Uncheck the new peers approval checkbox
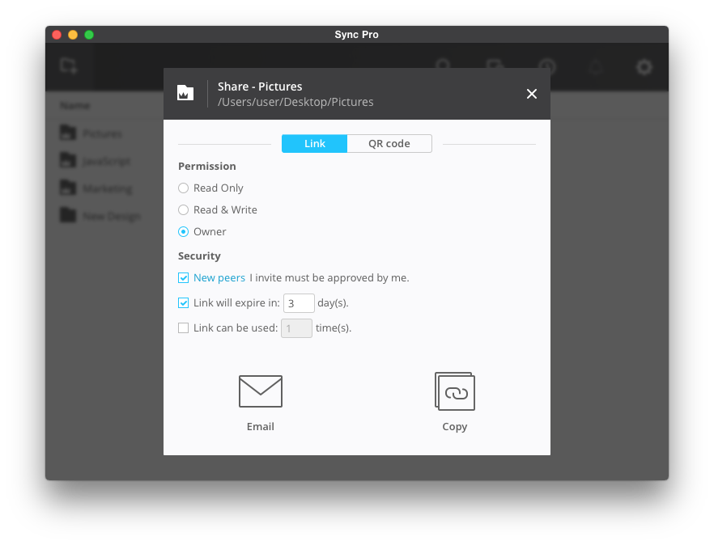Screen dimensions: 714x545 [x=183, y=277]
